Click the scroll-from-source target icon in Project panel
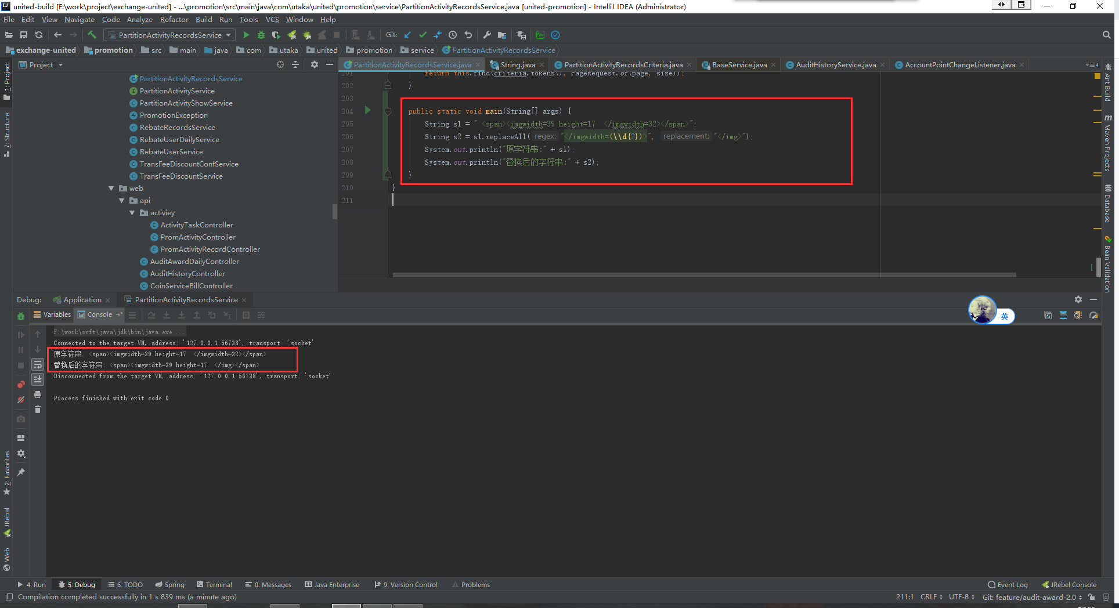Screen dimensions: 1119x608 click(x=280, y=64)
